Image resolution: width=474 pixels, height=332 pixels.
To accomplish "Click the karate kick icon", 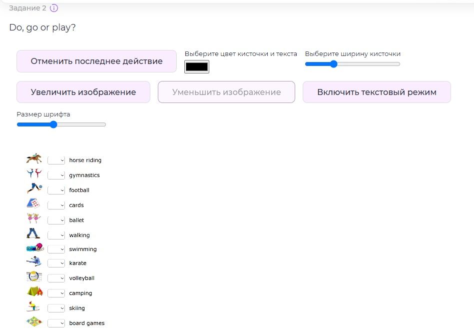I will point(34,261).
